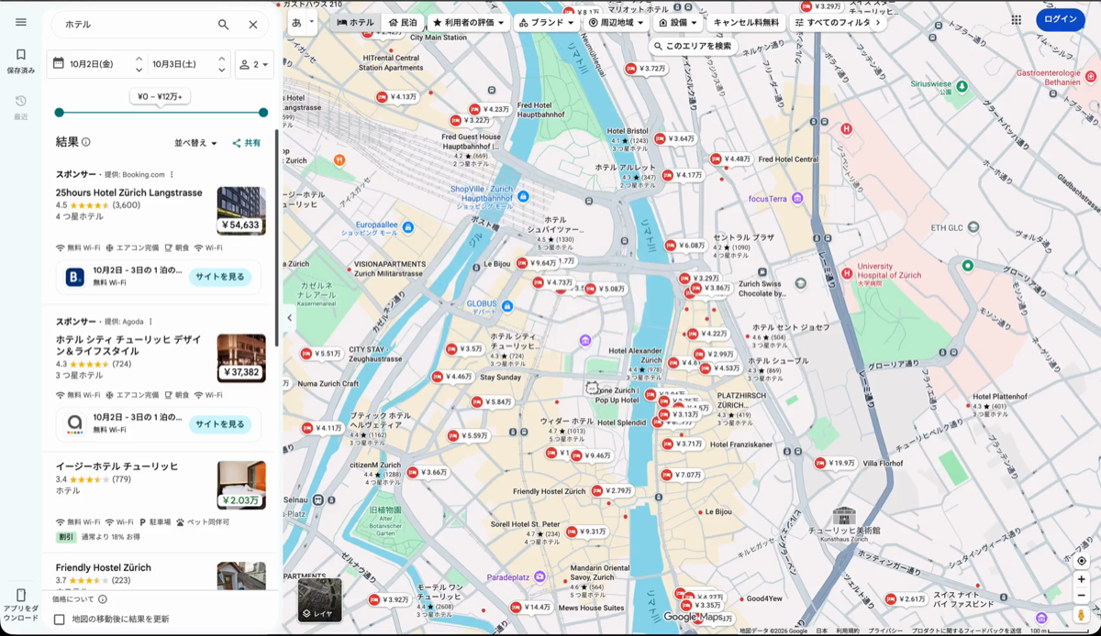1101x636 pixels.
Task: Open イージーホテル チューリッヒ listing
Action: 117,466
